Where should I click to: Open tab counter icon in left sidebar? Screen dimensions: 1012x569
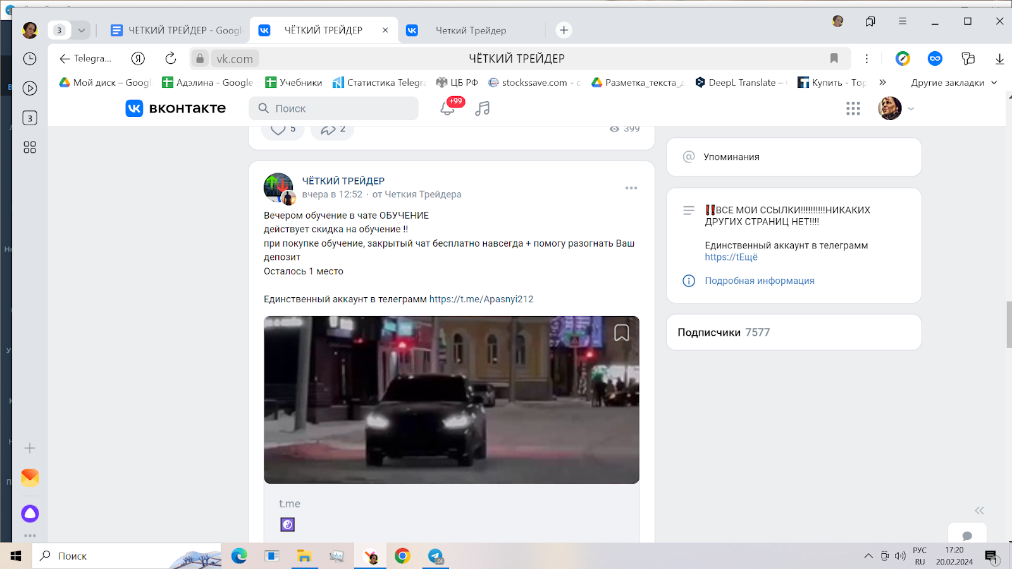pos(30,118)
